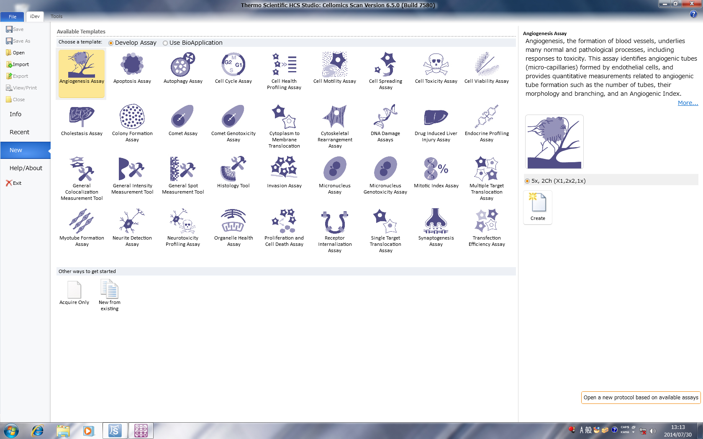
Task: Pick the Micronucleus Assay template
Action: (335, 176)
